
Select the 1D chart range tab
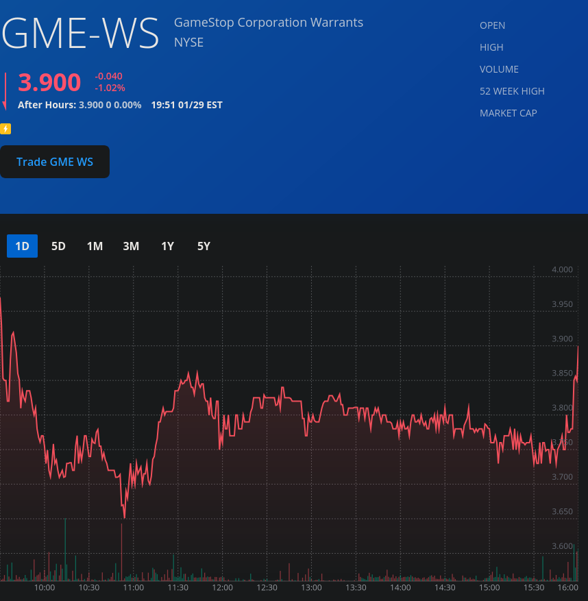pos(22,246)
